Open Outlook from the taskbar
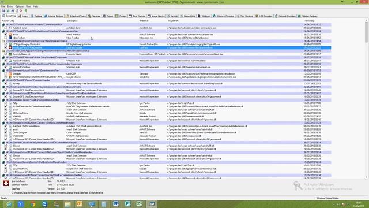The image size is (369, 208). [x=80, y=204]
